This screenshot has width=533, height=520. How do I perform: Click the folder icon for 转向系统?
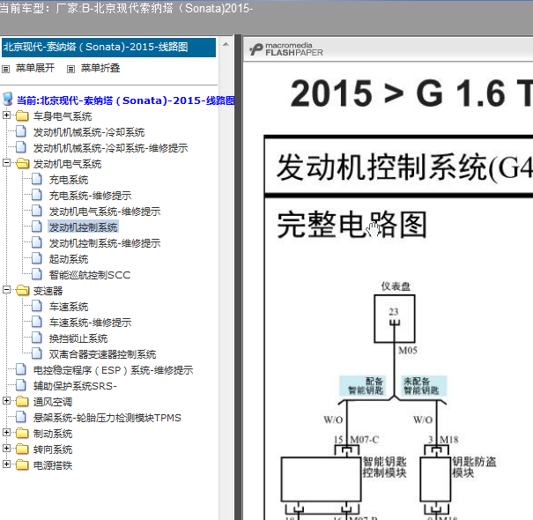click(22, 449)
